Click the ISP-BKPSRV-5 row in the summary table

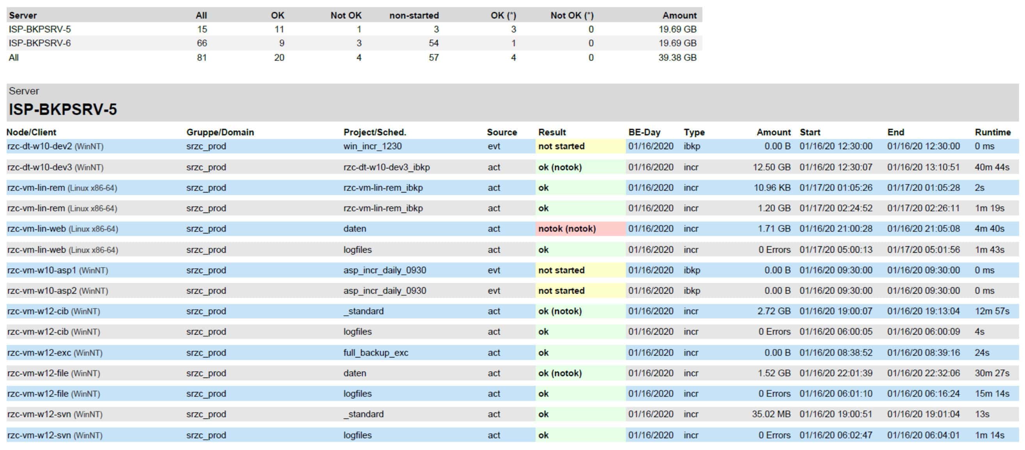point(40,30)
